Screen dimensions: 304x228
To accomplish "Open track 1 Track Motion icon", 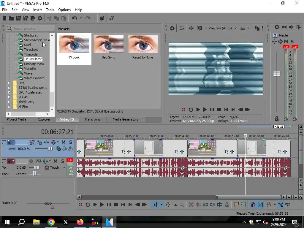I will (x=39, y=142).
